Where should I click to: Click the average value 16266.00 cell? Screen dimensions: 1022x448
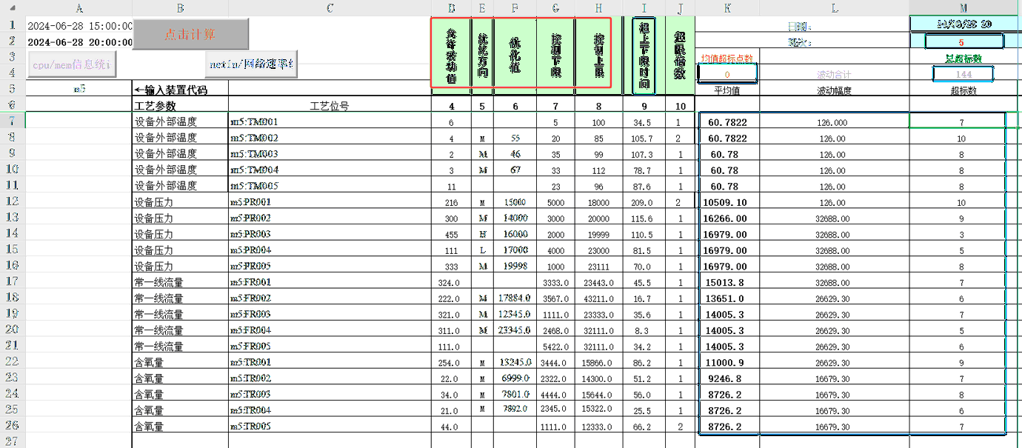click(727, 218)
